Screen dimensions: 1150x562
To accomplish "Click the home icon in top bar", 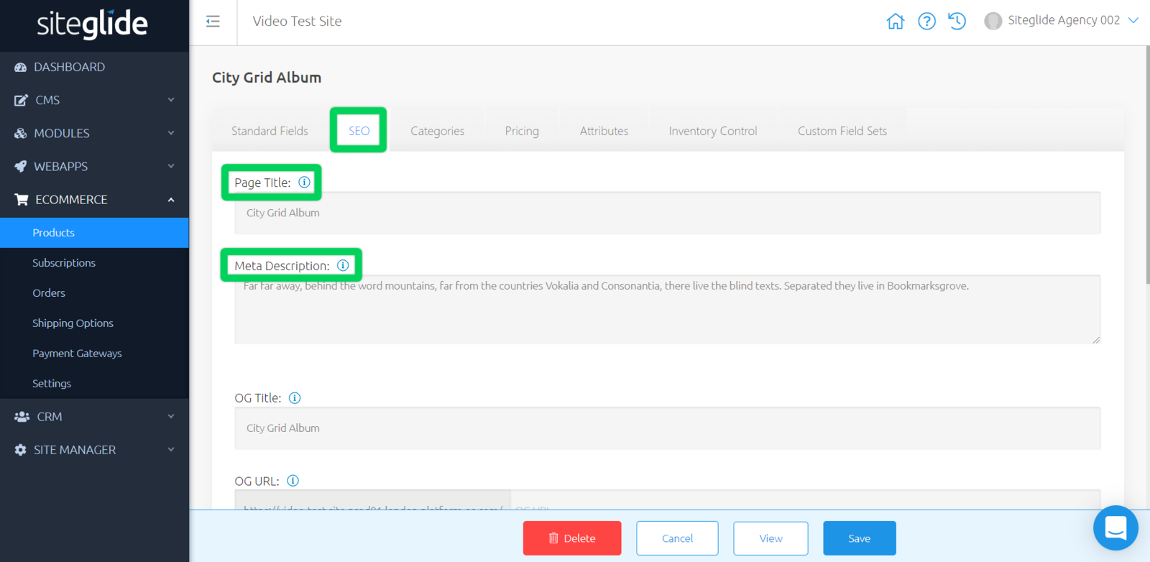I will click(895, 22).
